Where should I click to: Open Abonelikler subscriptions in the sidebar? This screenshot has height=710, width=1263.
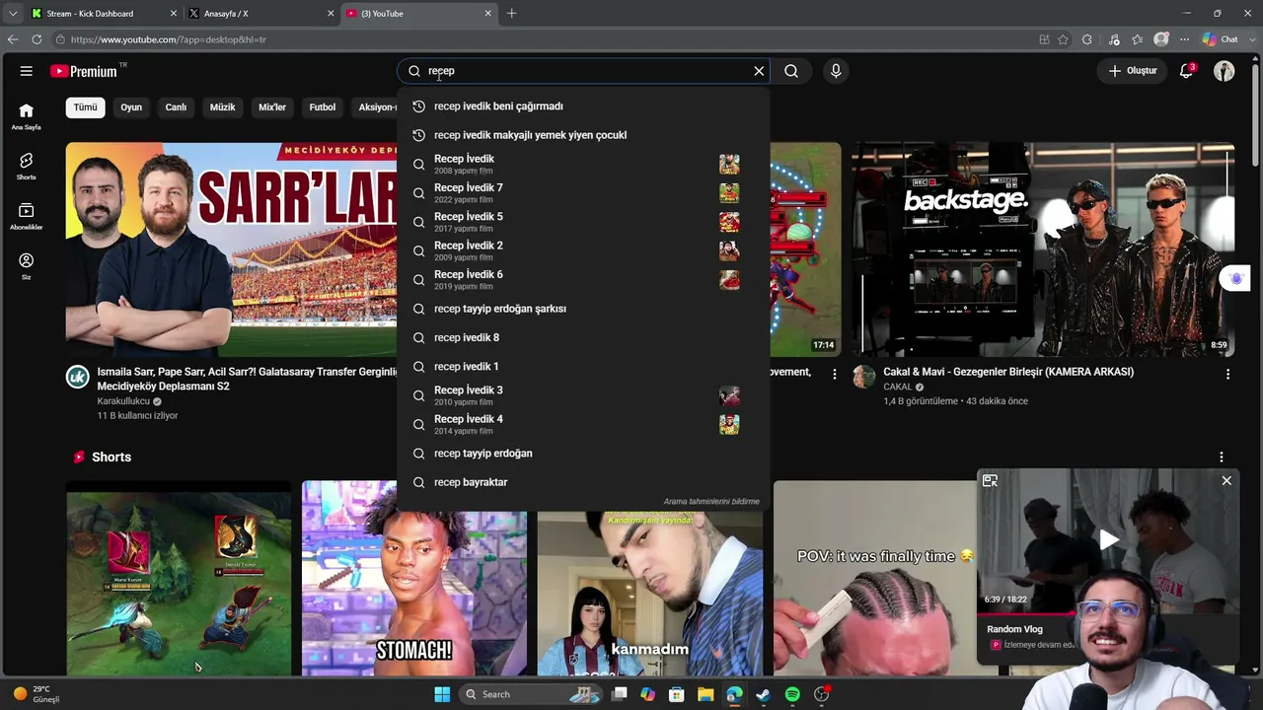coord(27,216)
